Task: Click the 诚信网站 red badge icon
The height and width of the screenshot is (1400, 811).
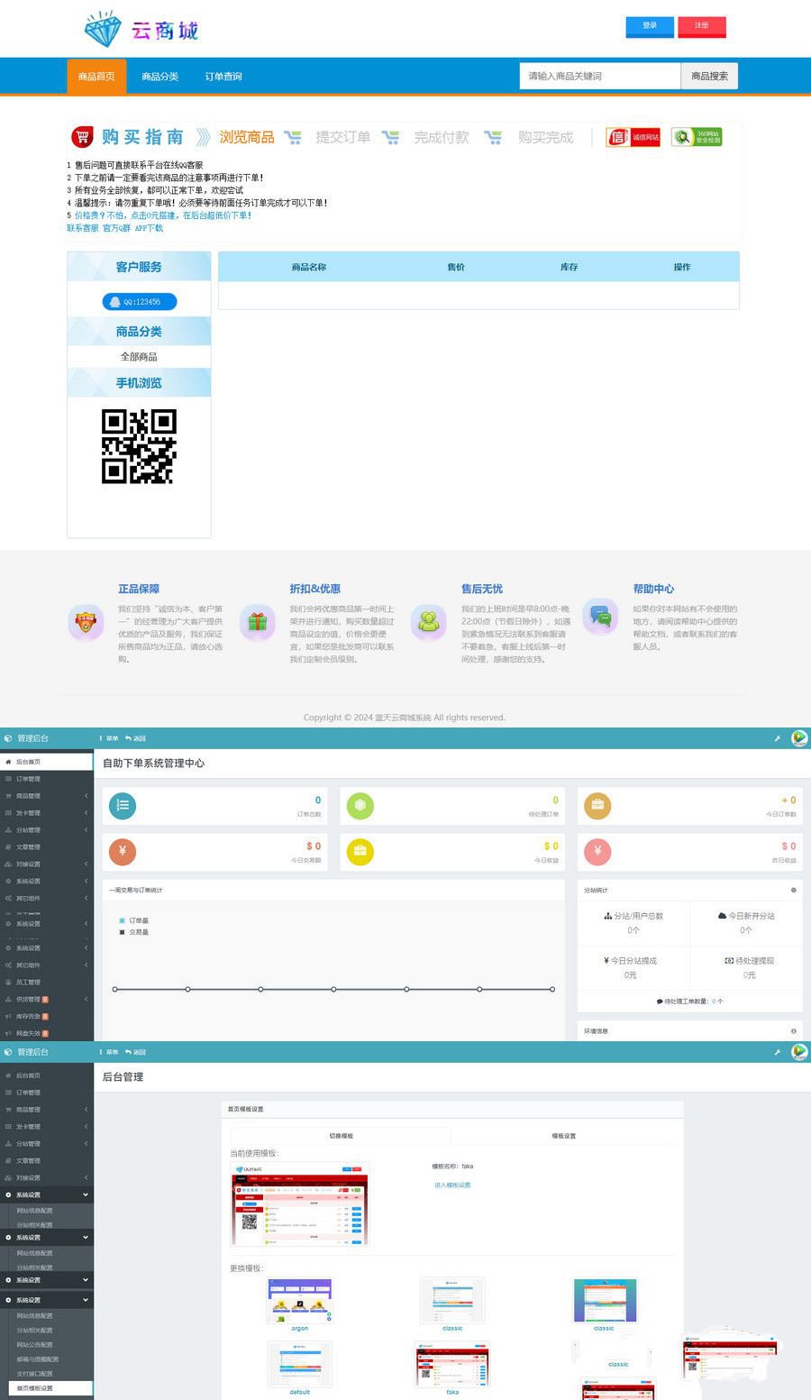Action: coord(633,137)
